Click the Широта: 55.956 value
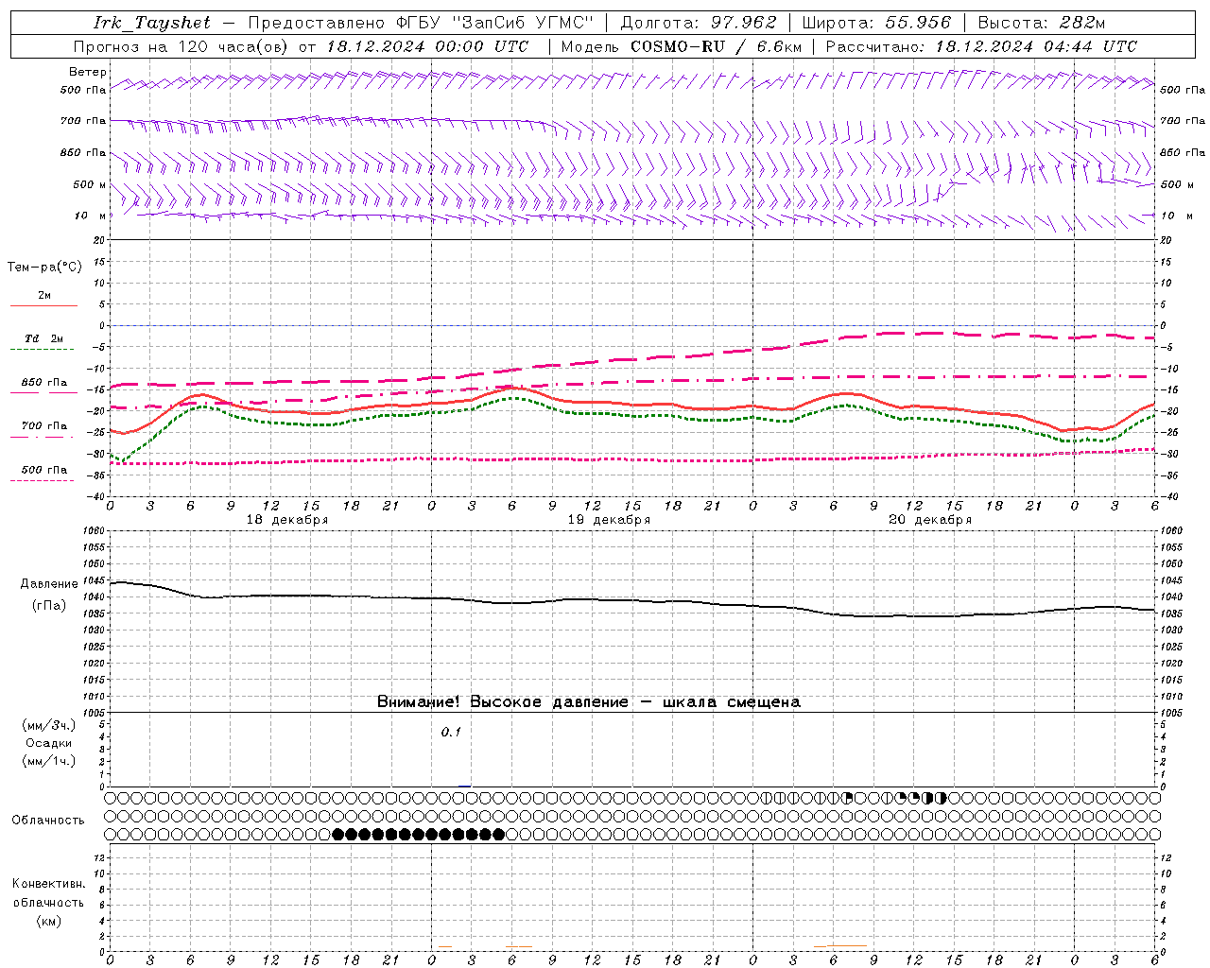 (x=875, y=23)
